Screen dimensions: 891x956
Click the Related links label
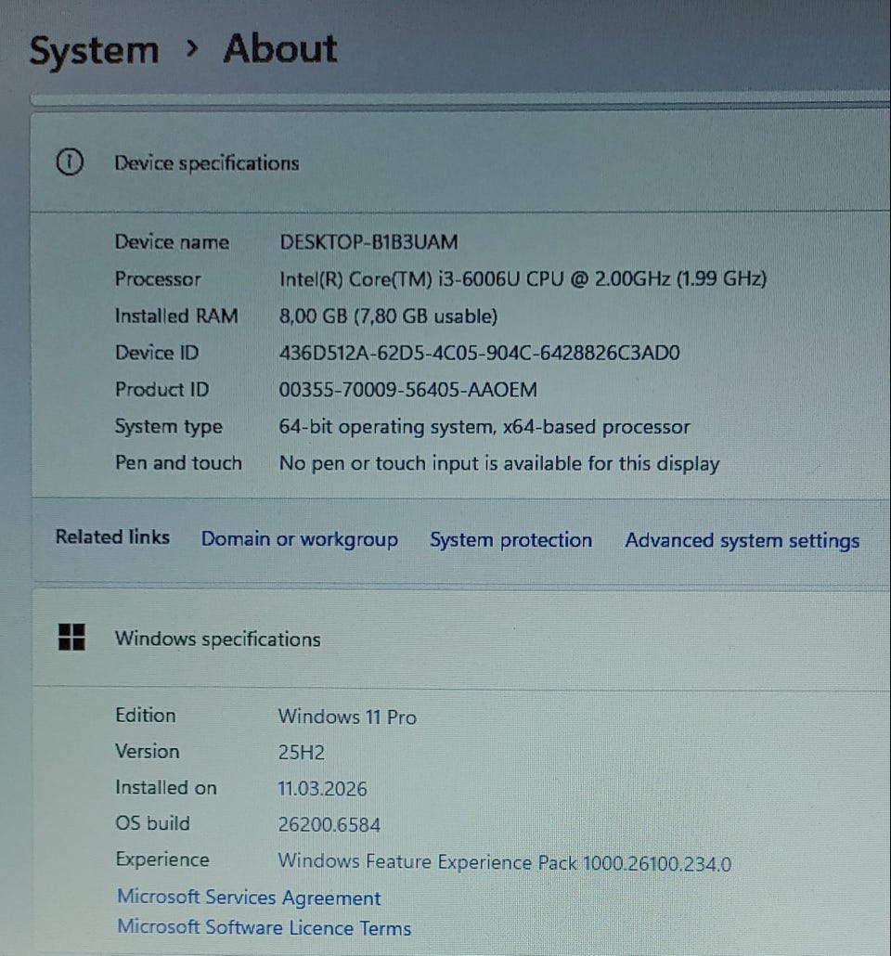click(112, 537)
